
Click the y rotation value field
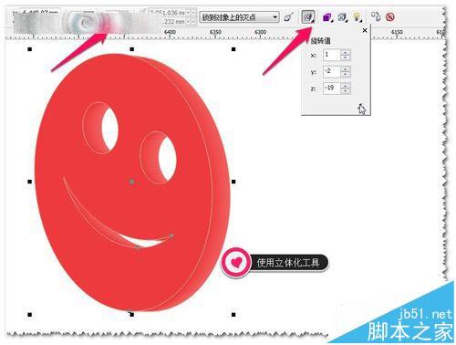(x=331, y=72)
